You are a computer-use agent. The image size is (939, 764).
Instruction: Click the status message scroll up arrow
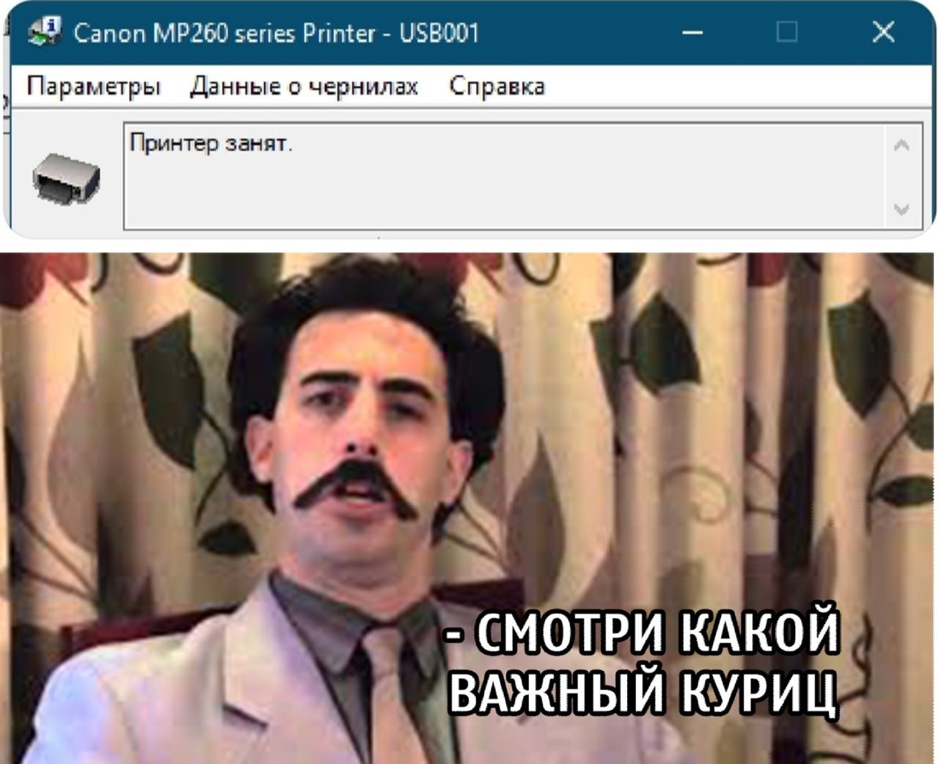click(902, 146)
